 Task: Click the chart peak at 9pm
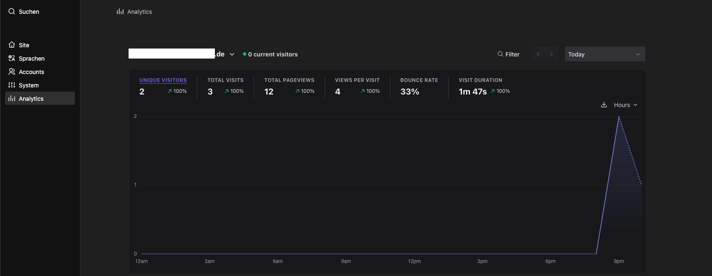click(x=619, y=117)
